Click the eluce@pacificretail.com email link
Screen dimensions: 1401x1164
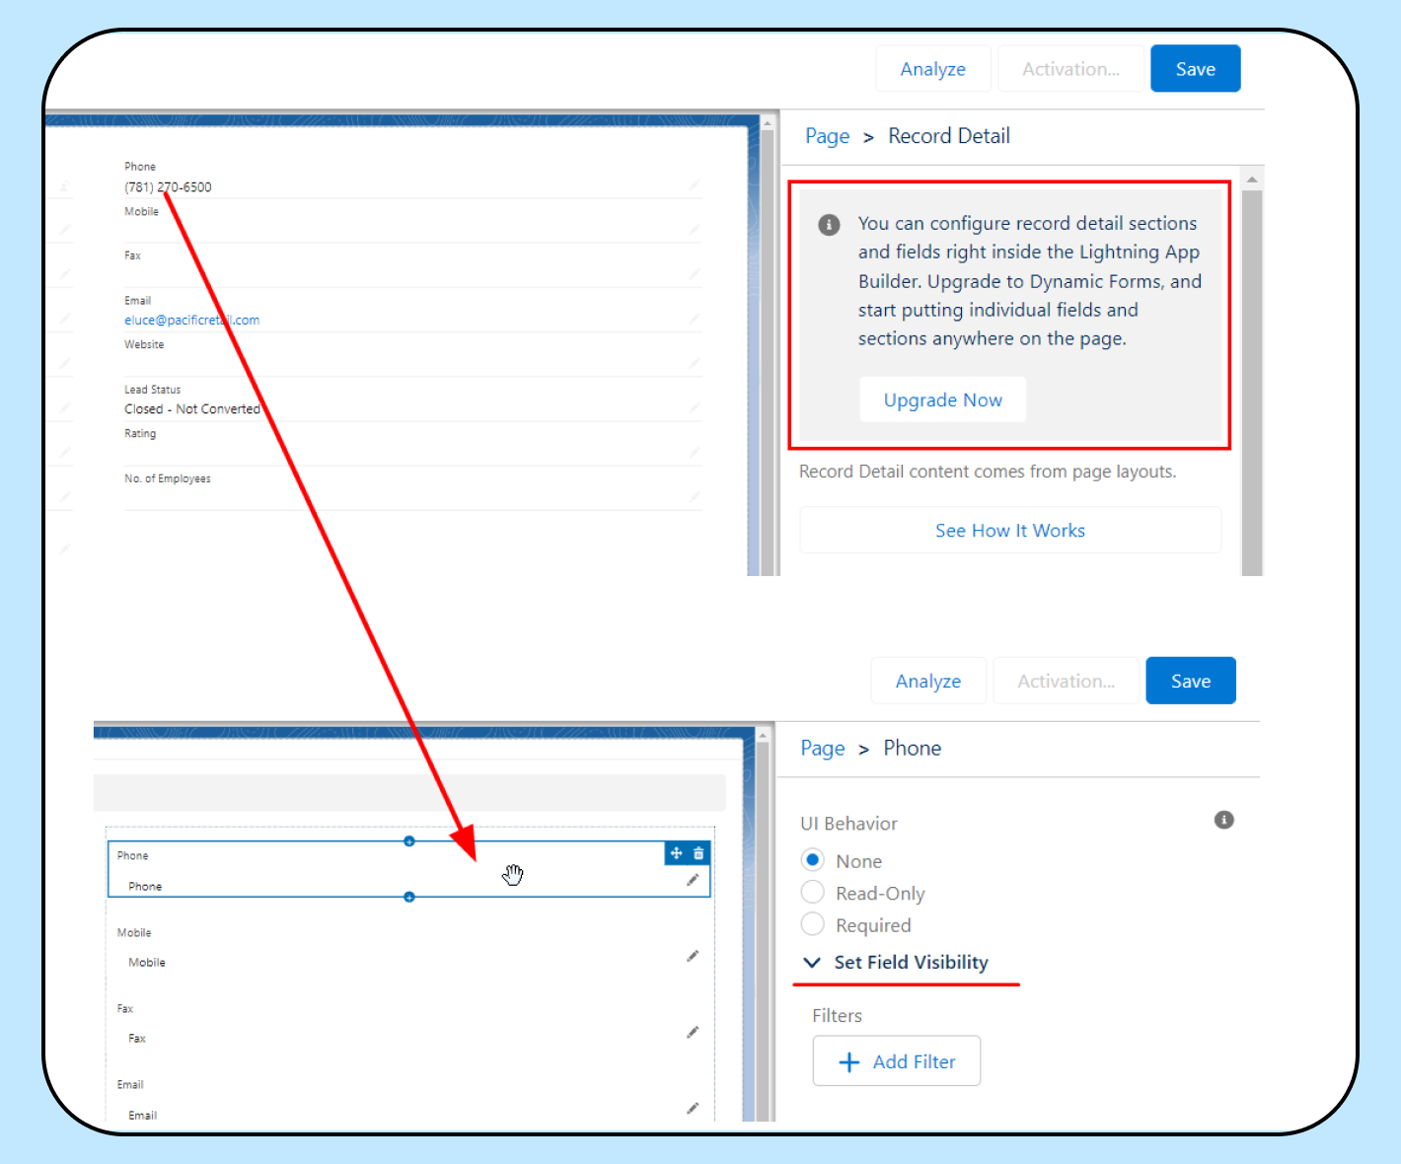(192, 320)
